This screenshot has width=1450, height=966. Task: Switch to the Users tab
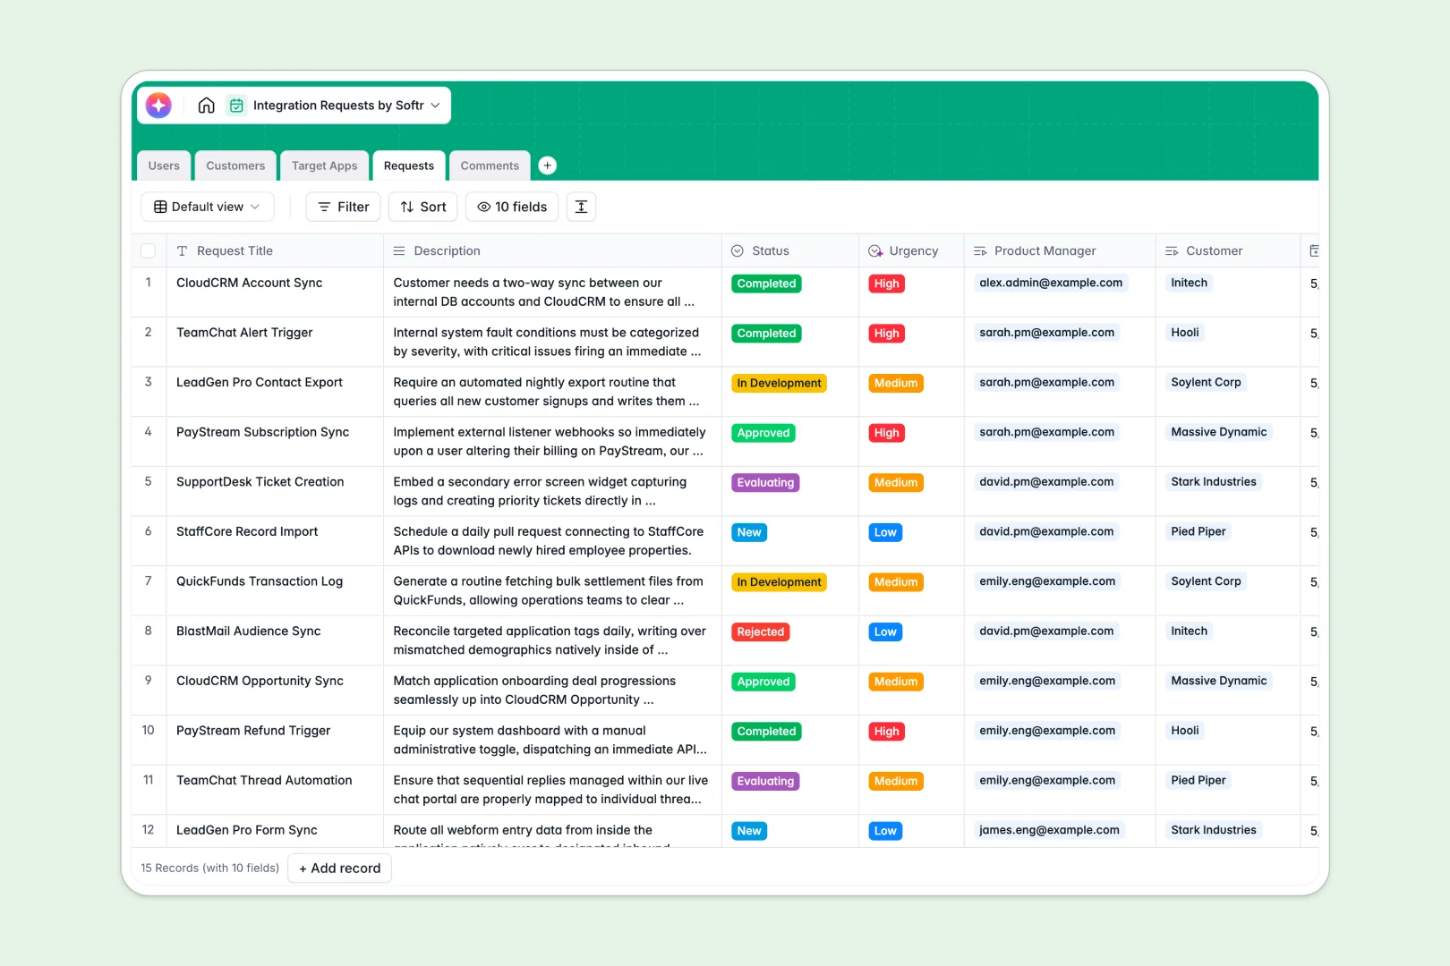164,165
